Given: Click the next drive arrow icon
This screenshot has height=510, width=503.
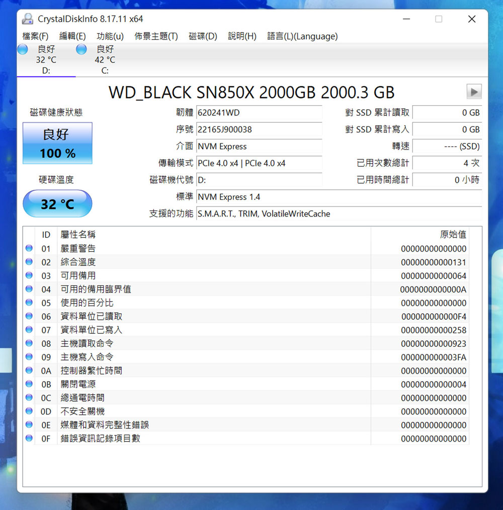Looking at the screenshot, I should 473,92.
